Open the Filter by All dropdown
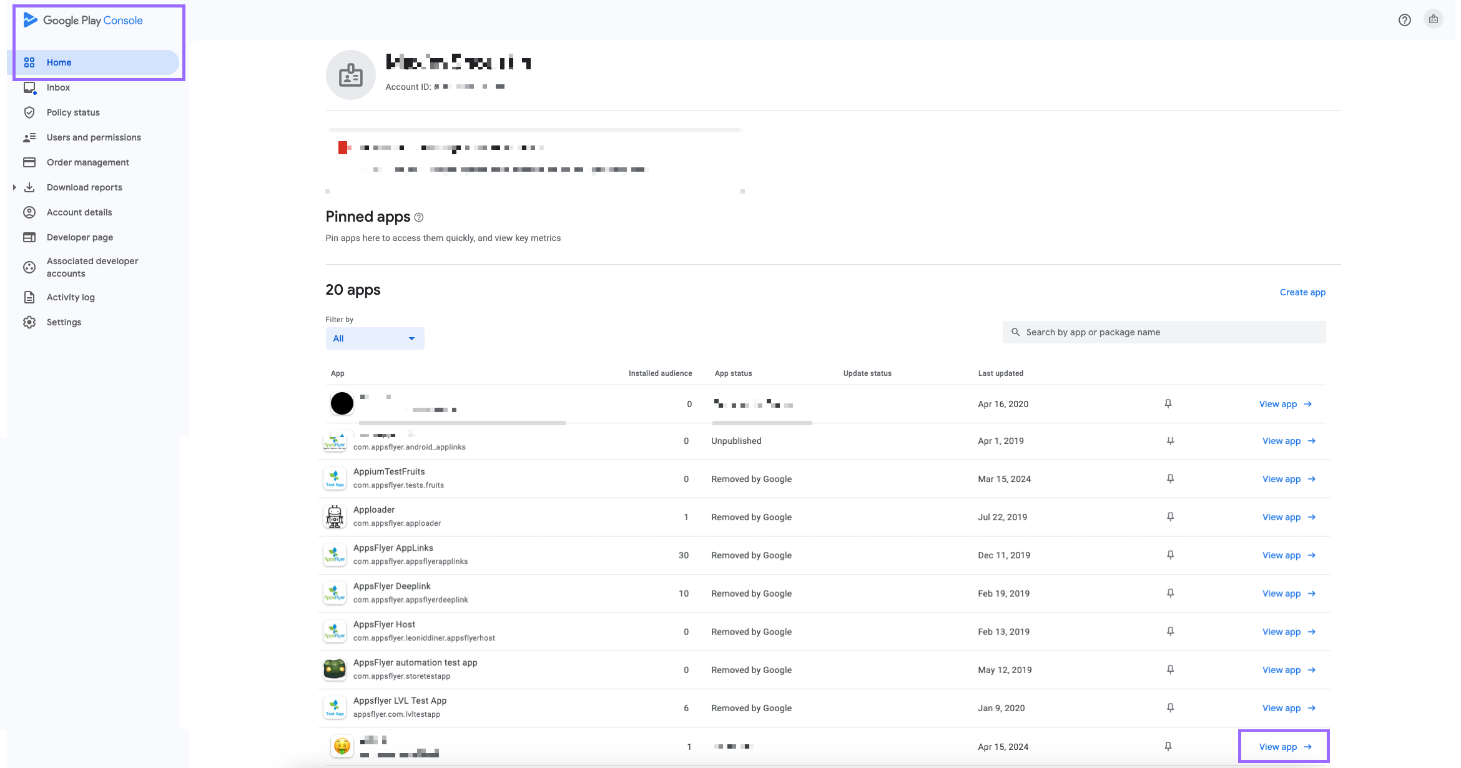 [375, 338]
